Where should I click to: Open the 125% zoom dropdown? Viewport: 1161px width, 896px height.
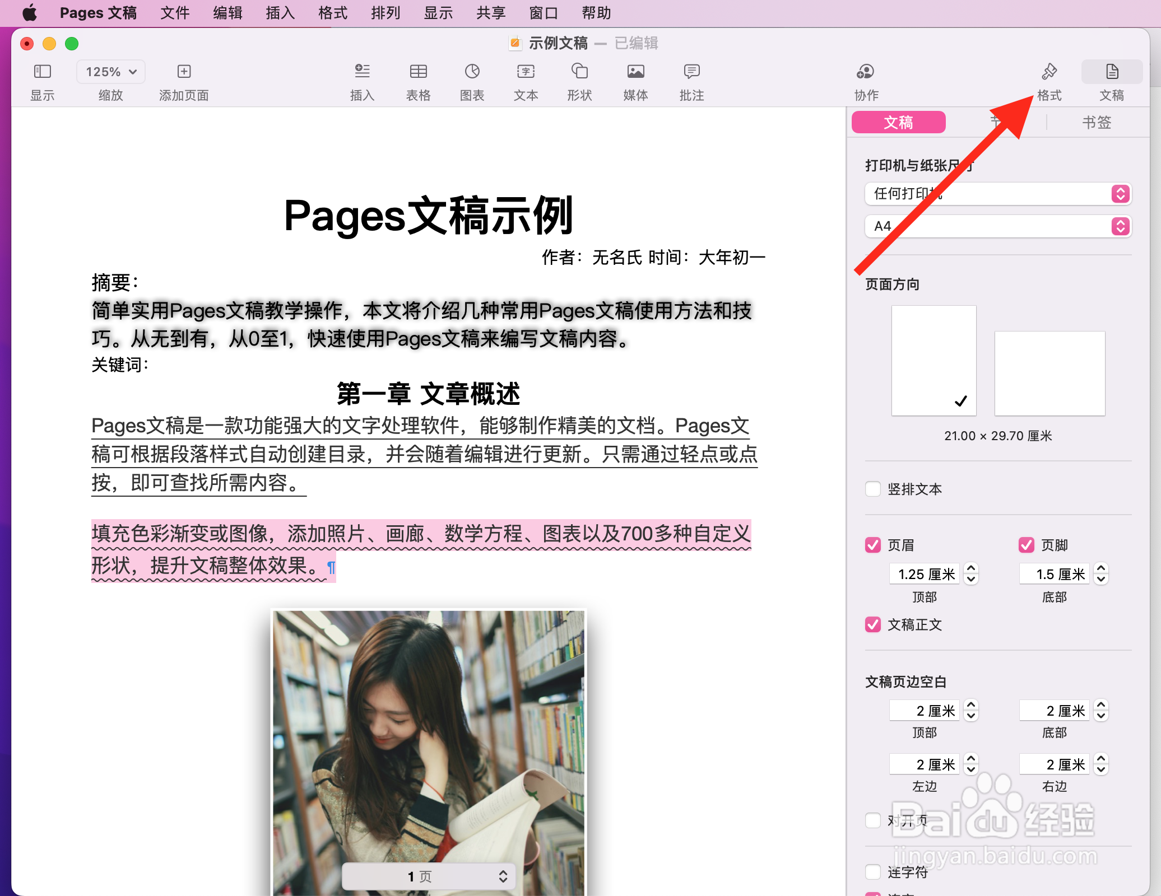[x=111, y=72]
